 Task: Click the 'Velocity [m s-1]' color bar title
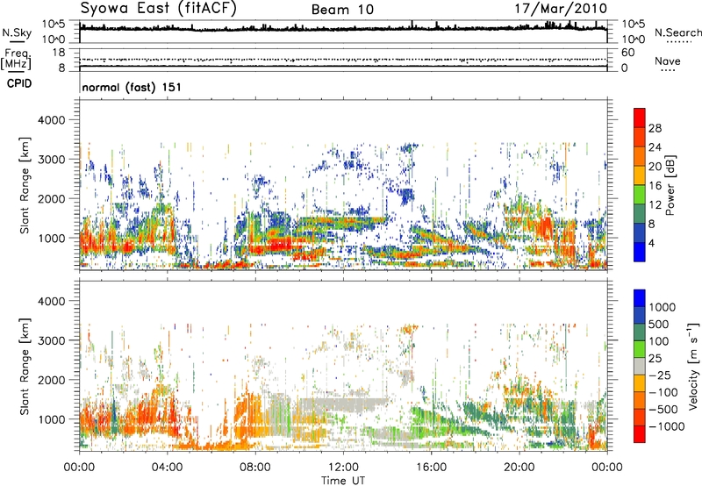coord(693,366)
